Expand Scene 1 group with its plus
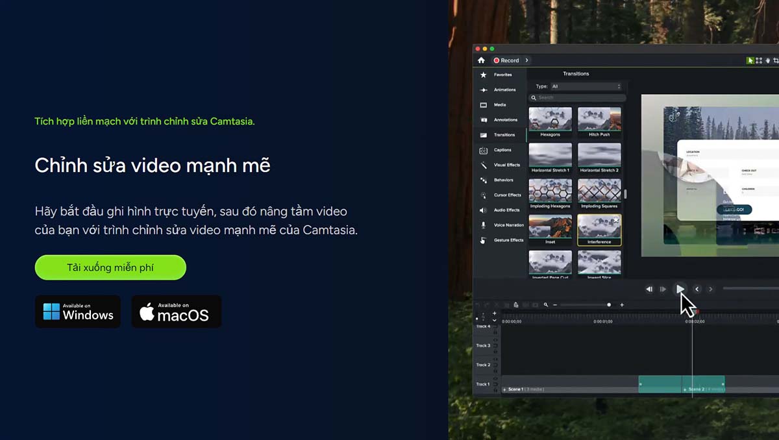 click(x=504, y=389)
